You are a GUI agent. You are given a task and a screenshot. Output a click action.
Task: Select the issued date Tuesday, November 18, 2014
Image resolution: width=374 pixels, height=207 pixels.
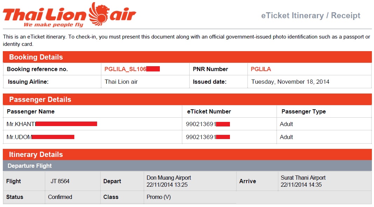click(x=290, y=82)
